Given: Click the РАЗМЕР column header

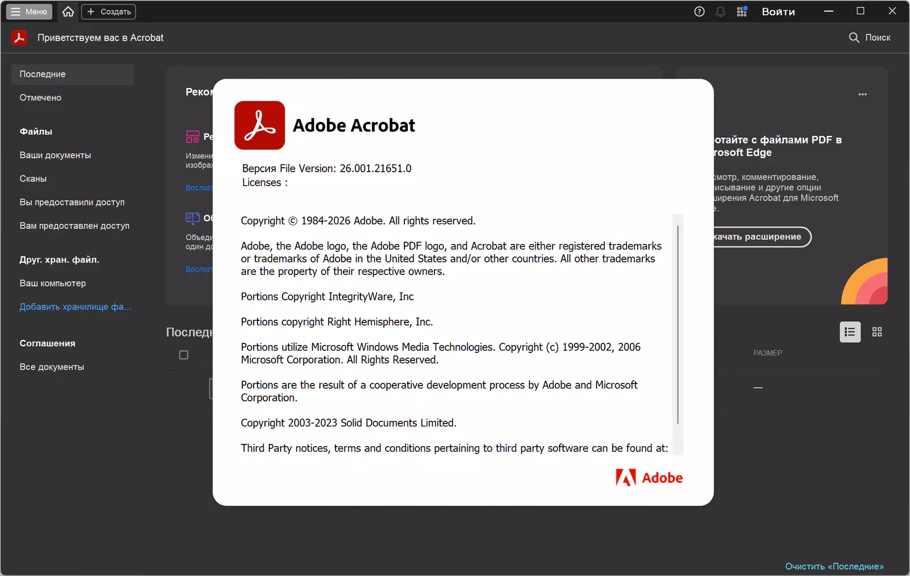Looking at the screenshot, I should (x=768, y=353).
